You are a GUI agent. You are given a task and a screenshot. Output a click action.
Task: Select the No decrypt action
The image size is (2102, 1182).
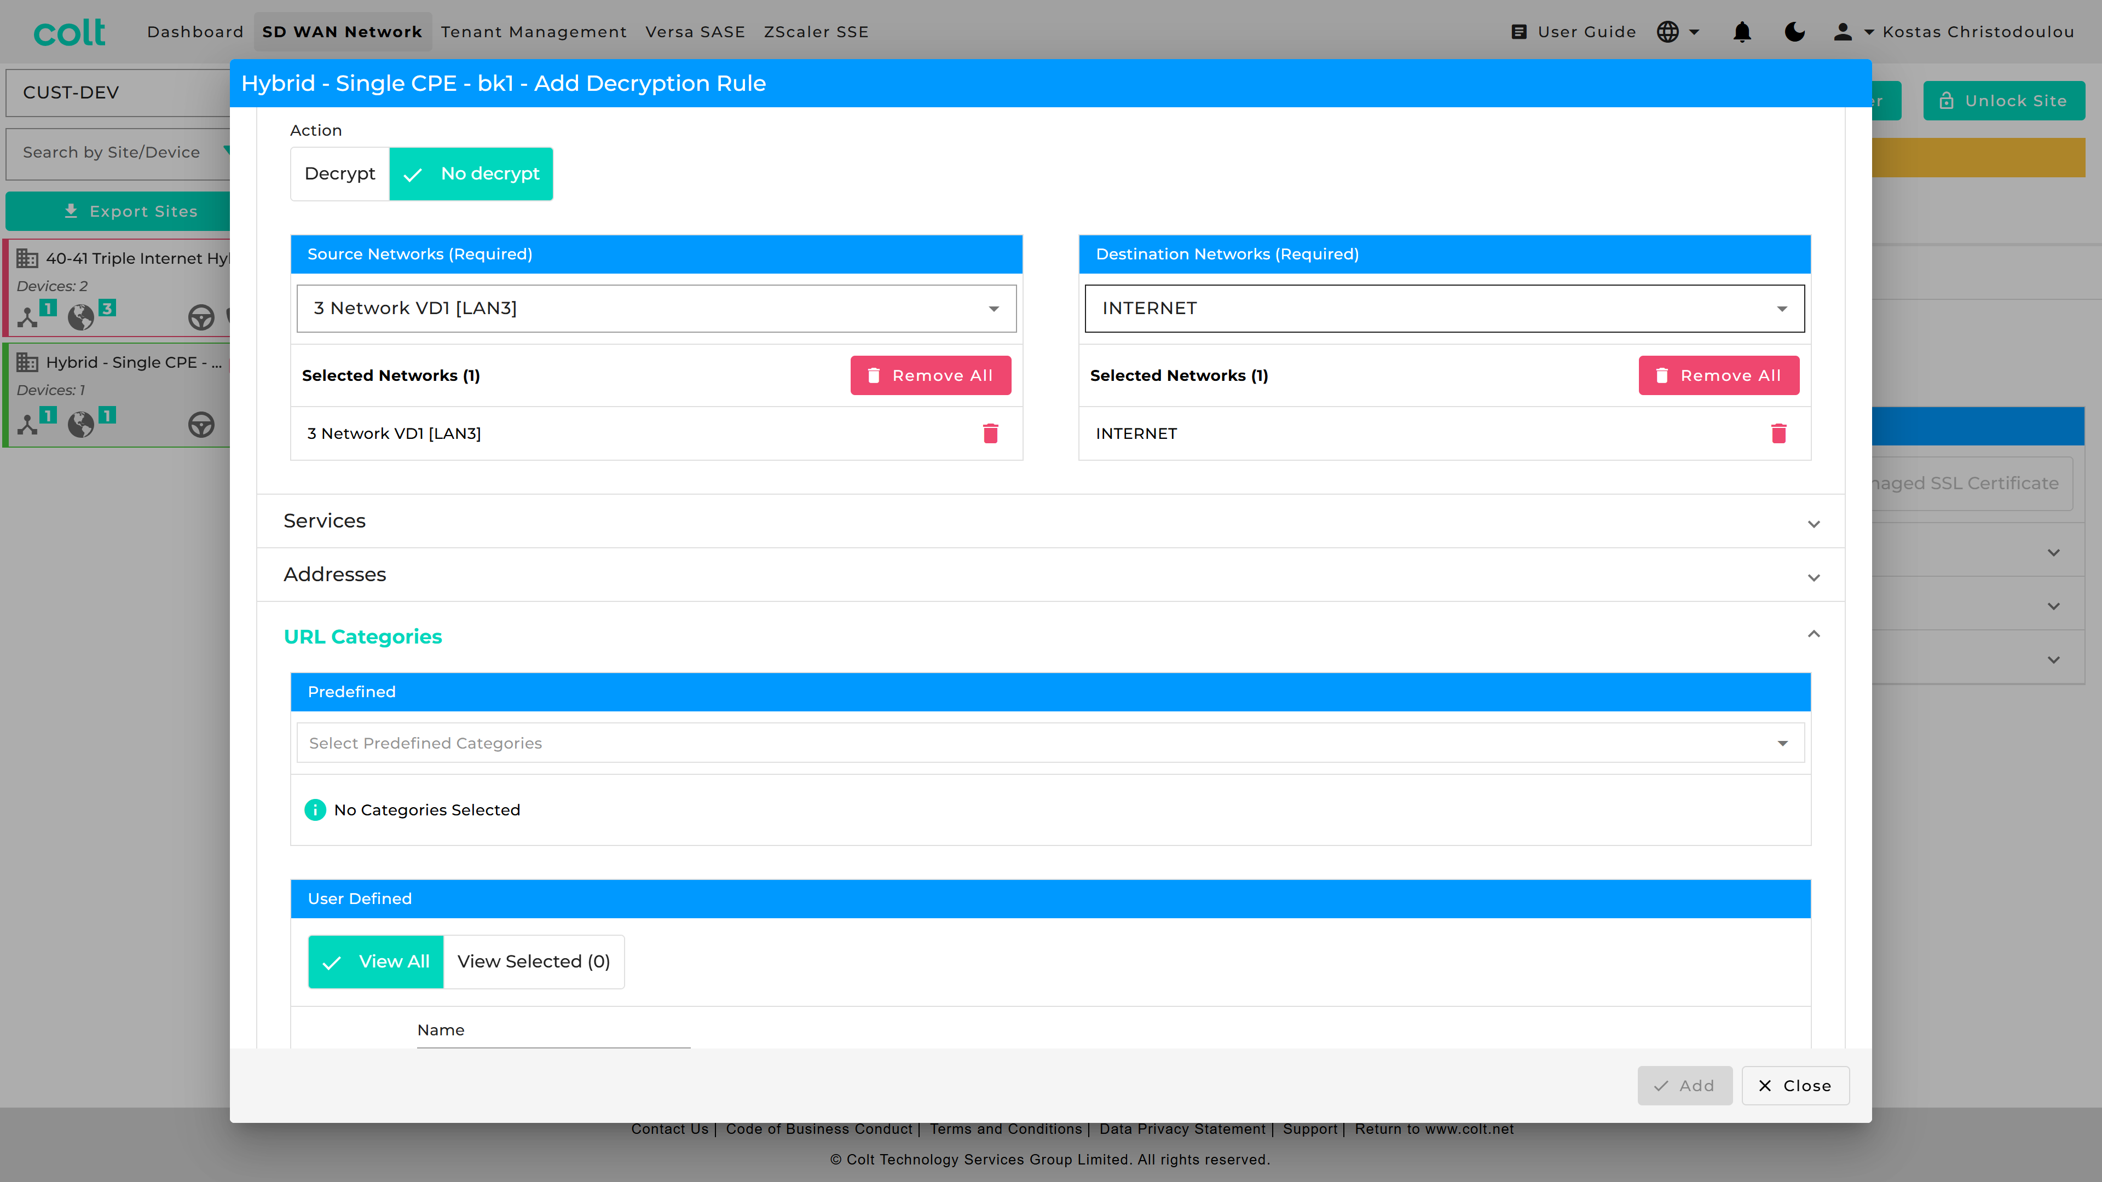tap(471, 174)
